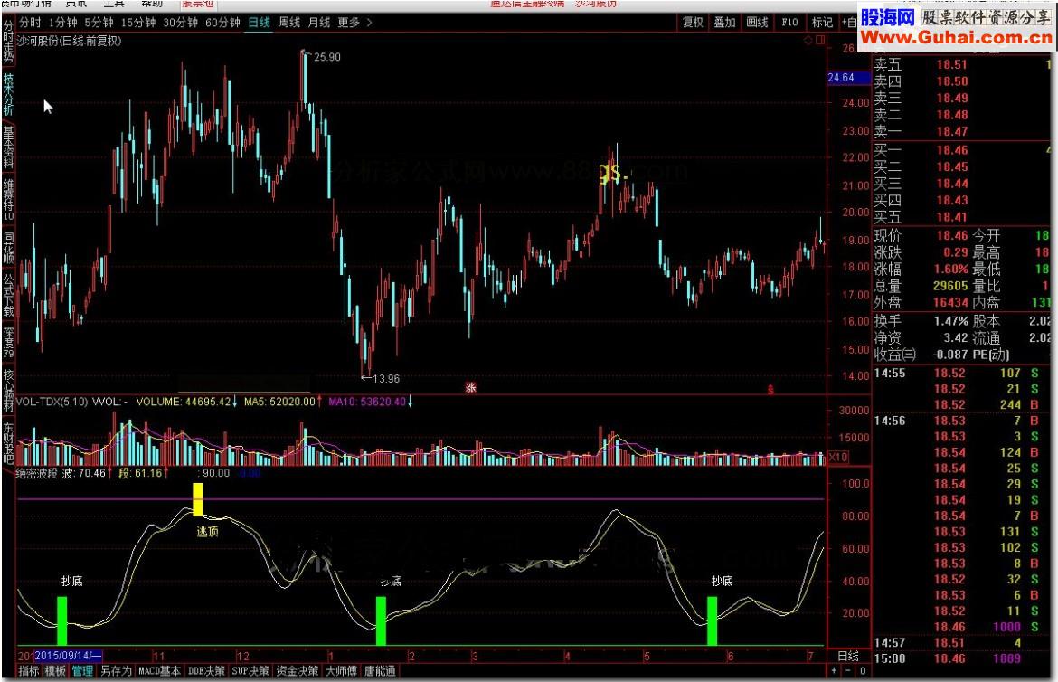
Task: Click the 买五 price 18.41
Action: (952, 217)
